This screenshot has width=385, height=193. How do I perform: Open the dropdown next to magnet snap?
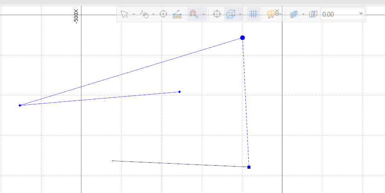click(204, 14)
